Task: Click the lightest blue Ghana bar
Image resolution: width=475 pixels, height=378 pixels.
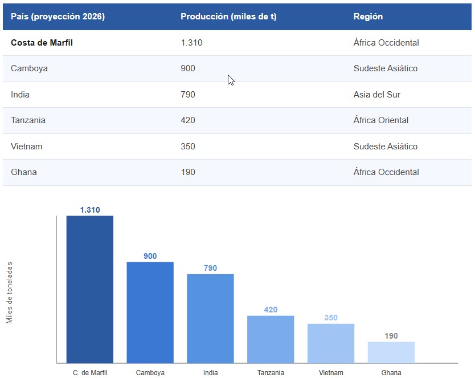Action: [391, 352]
